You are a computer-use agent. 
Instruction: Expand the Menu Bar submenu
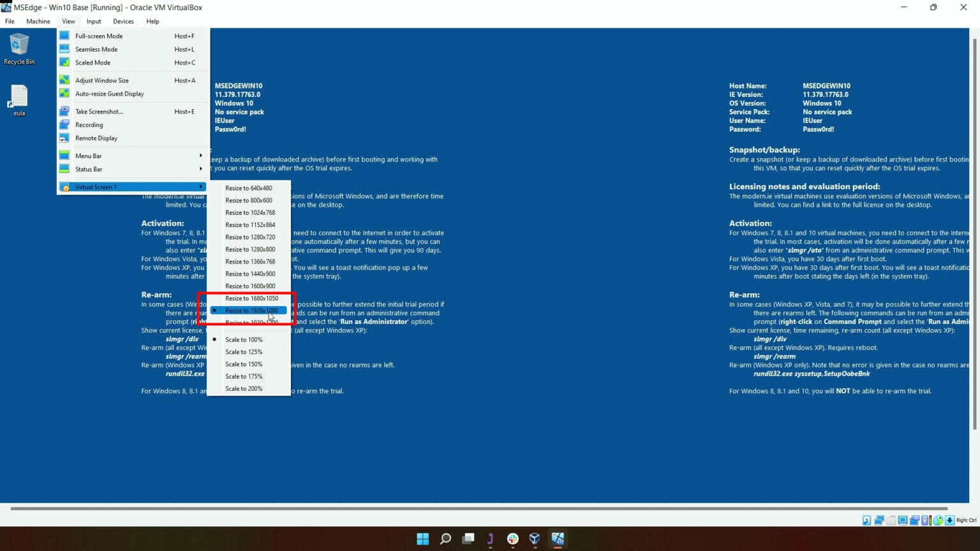[x=89, y=156]
